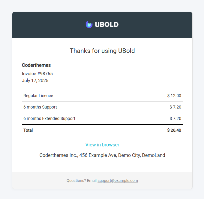Click the Total label in the invoice

click(28, 130)
